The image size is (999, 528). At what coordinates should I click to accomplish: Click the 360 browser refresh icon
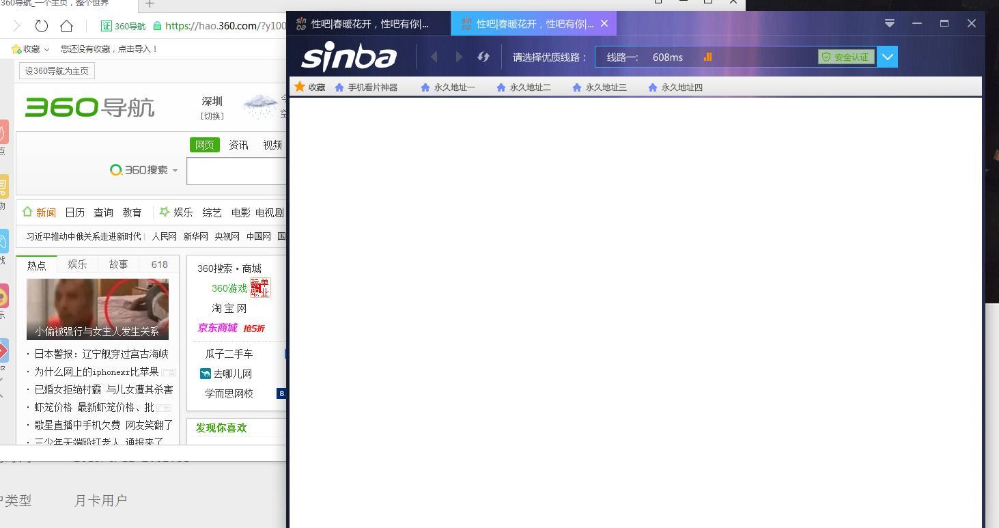click(42, 26)
